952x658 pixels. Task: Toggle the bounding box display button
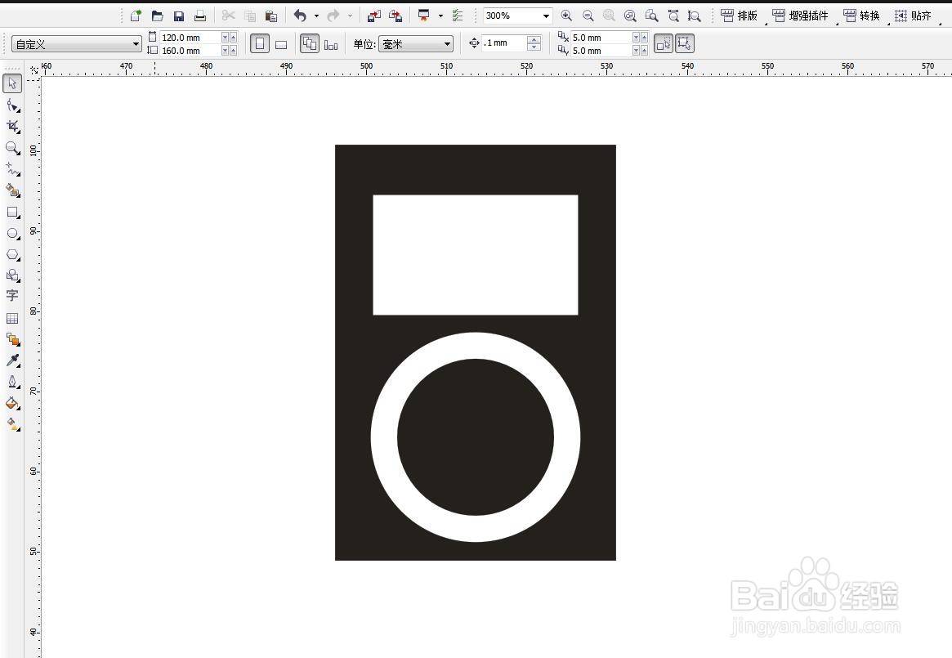pos(684,44)
